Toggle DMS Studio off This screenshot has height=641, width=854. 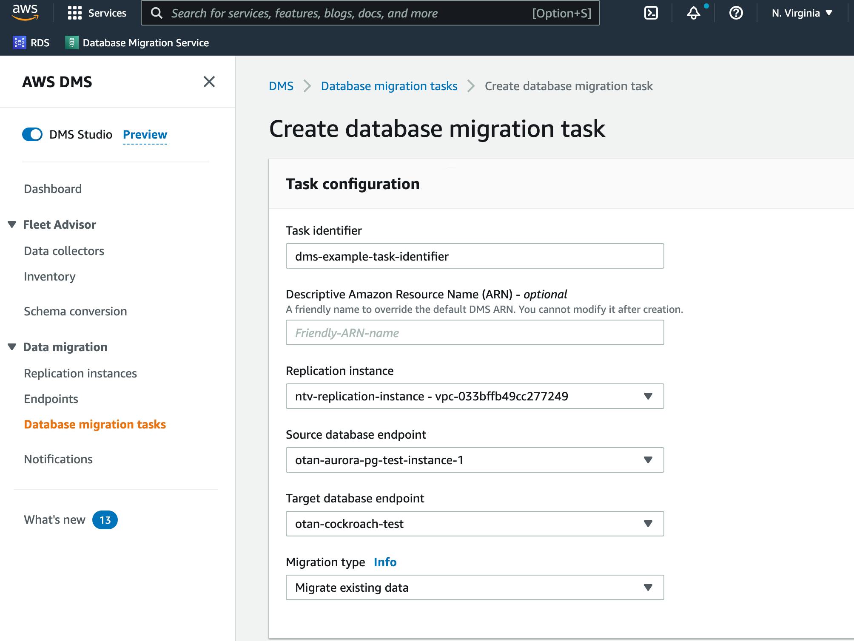click(32, 135)
